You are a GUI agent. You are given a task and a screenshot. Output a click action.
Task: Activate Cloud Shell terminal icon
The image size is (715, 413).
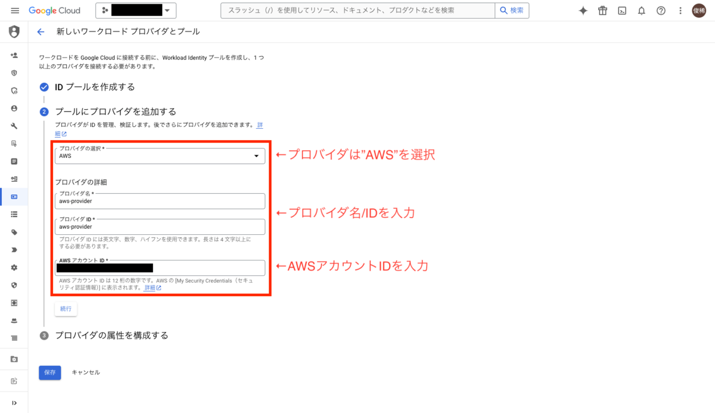621,11
